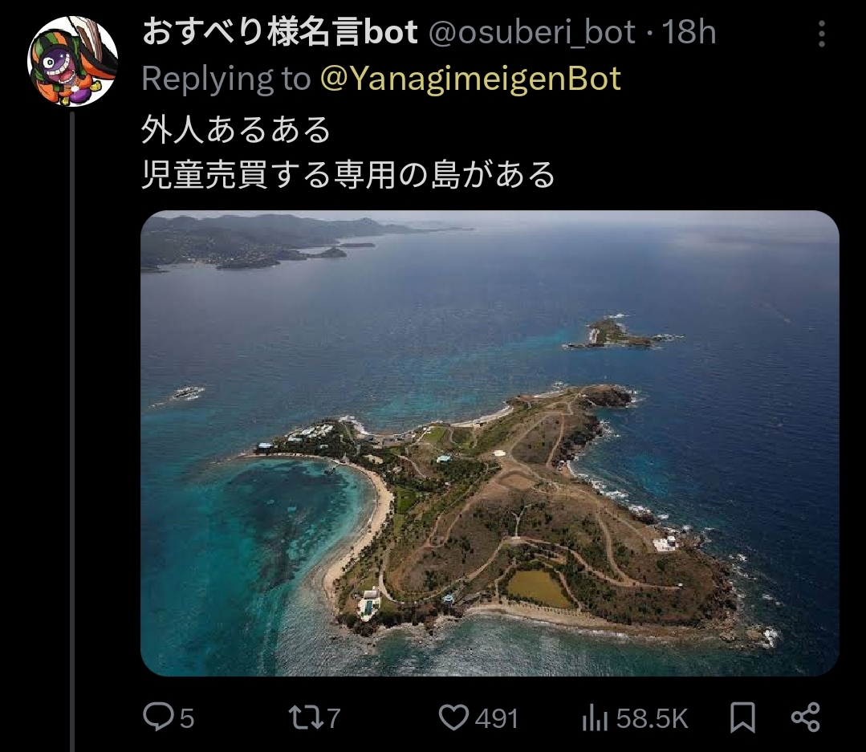This screenshot has width=866, height=752.
Task: Open the @YanagimeigenBot mention link
Action: [x=470, y=79]
